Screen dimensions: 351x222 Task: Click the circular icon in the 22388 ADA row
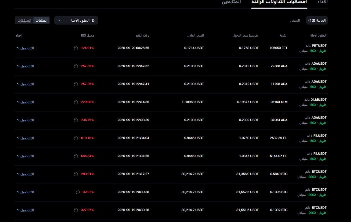coord(76,66)
